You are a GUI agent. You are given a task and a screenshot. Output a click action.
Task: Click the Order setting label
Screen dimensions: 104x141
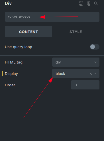10,85
